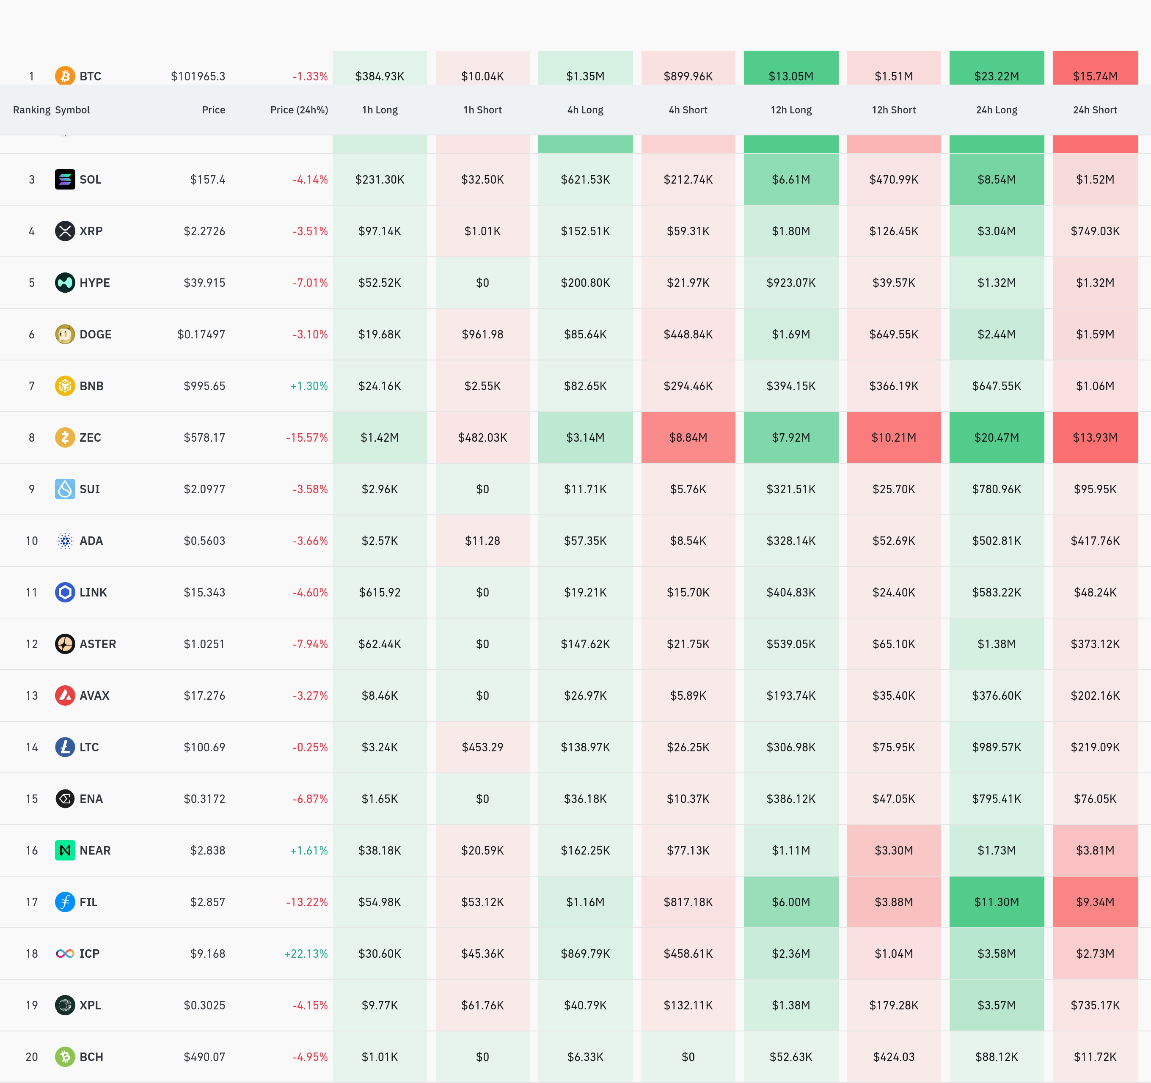
Task: Click the Ranking column header
Action: 31,110
